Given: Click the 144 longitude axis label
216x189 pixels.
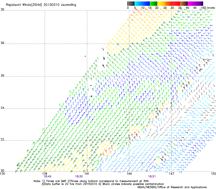Looking at the screenshot, I should [129, 174].
